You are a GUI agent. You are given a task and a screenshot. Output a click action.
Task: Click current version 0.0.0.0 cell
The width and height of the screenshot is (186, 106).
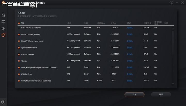[100, 81]
